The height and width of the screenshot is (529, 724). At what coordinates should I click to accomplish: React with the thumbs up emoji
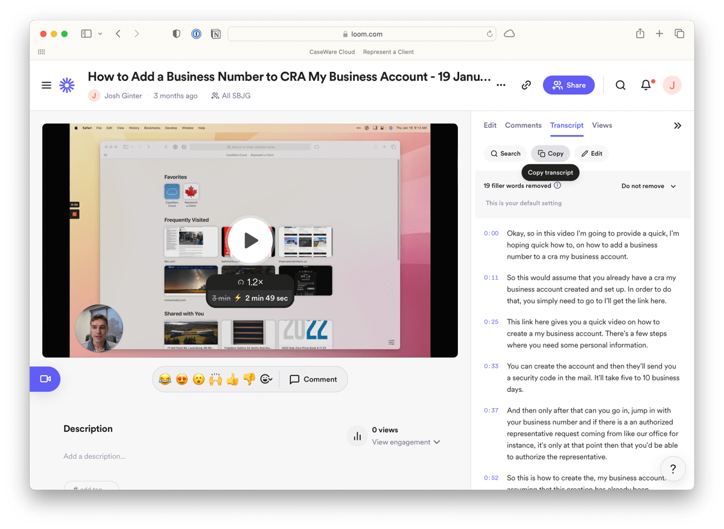tap(232, 379)
